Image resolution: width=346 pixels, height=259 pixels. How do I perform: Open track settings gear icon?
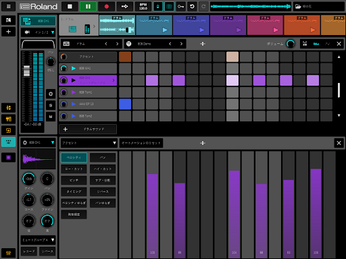pos(51,94)
